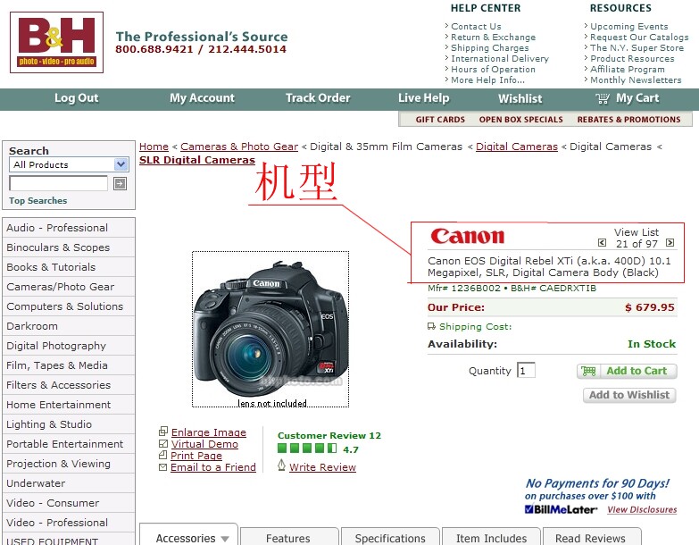
Task: Click the Email to a Friend envelope icon
Action: [162, 467]
